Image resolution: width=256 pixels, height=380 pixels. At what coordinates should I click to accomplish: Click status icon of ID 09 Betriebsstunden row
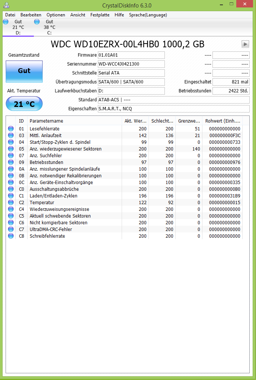tap(11, 162)
